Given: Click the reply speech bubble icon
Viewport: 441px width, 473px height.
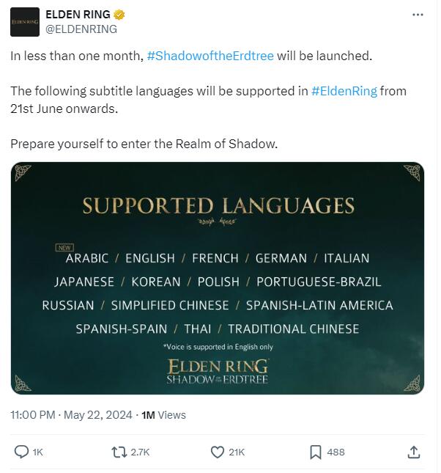Looking at the screenshot, I should (21, 452).
